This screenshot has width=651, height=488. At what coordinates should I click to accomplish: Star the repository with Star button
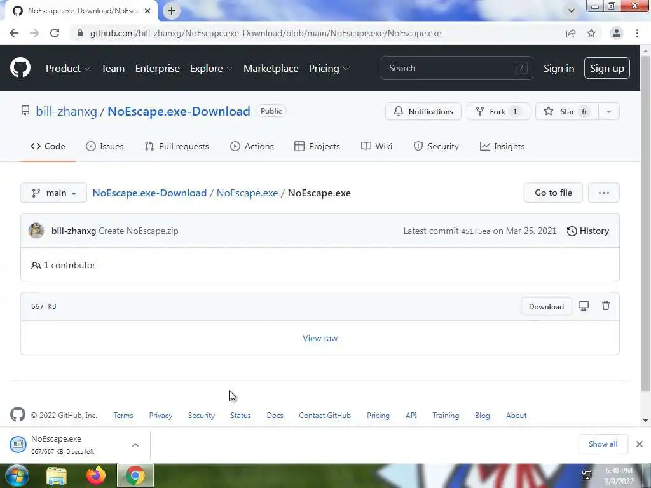[566, 112]
